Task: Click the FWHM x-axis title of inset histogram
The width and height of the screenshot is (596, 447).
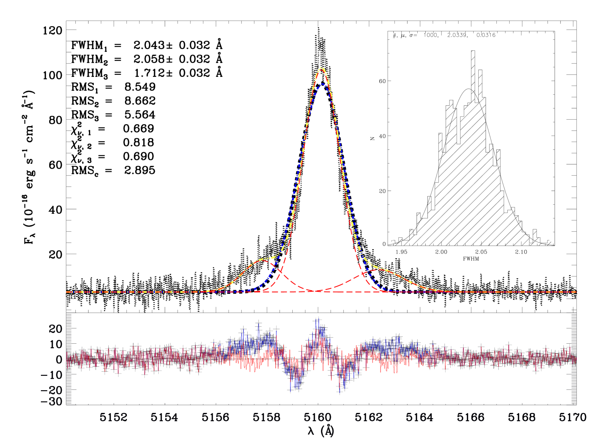Action: point(471,259)
